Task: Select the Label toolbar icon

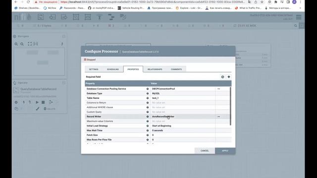Action: click(x=123, y=17)
